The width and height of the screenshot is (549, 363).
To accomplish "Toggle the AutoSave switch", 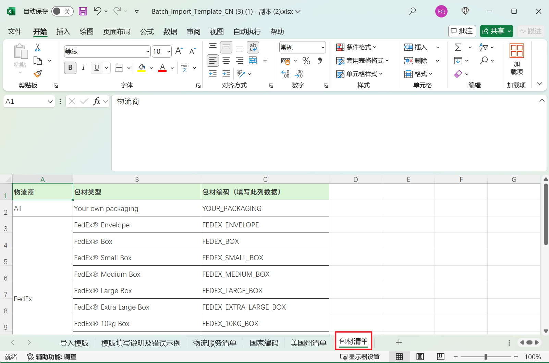I will click(62, 11).
